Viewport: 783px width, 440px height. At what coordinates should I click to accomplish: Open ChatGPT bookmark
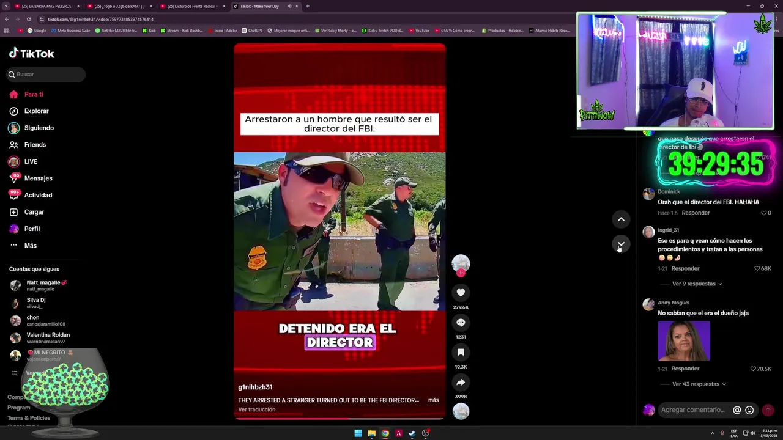click(x=252, y=31)
